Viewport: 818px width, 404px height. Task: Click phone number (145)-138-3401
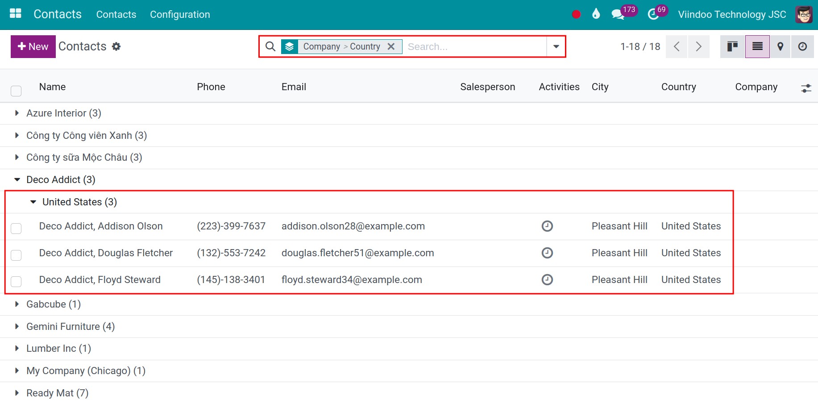click(x=231, y=280)
